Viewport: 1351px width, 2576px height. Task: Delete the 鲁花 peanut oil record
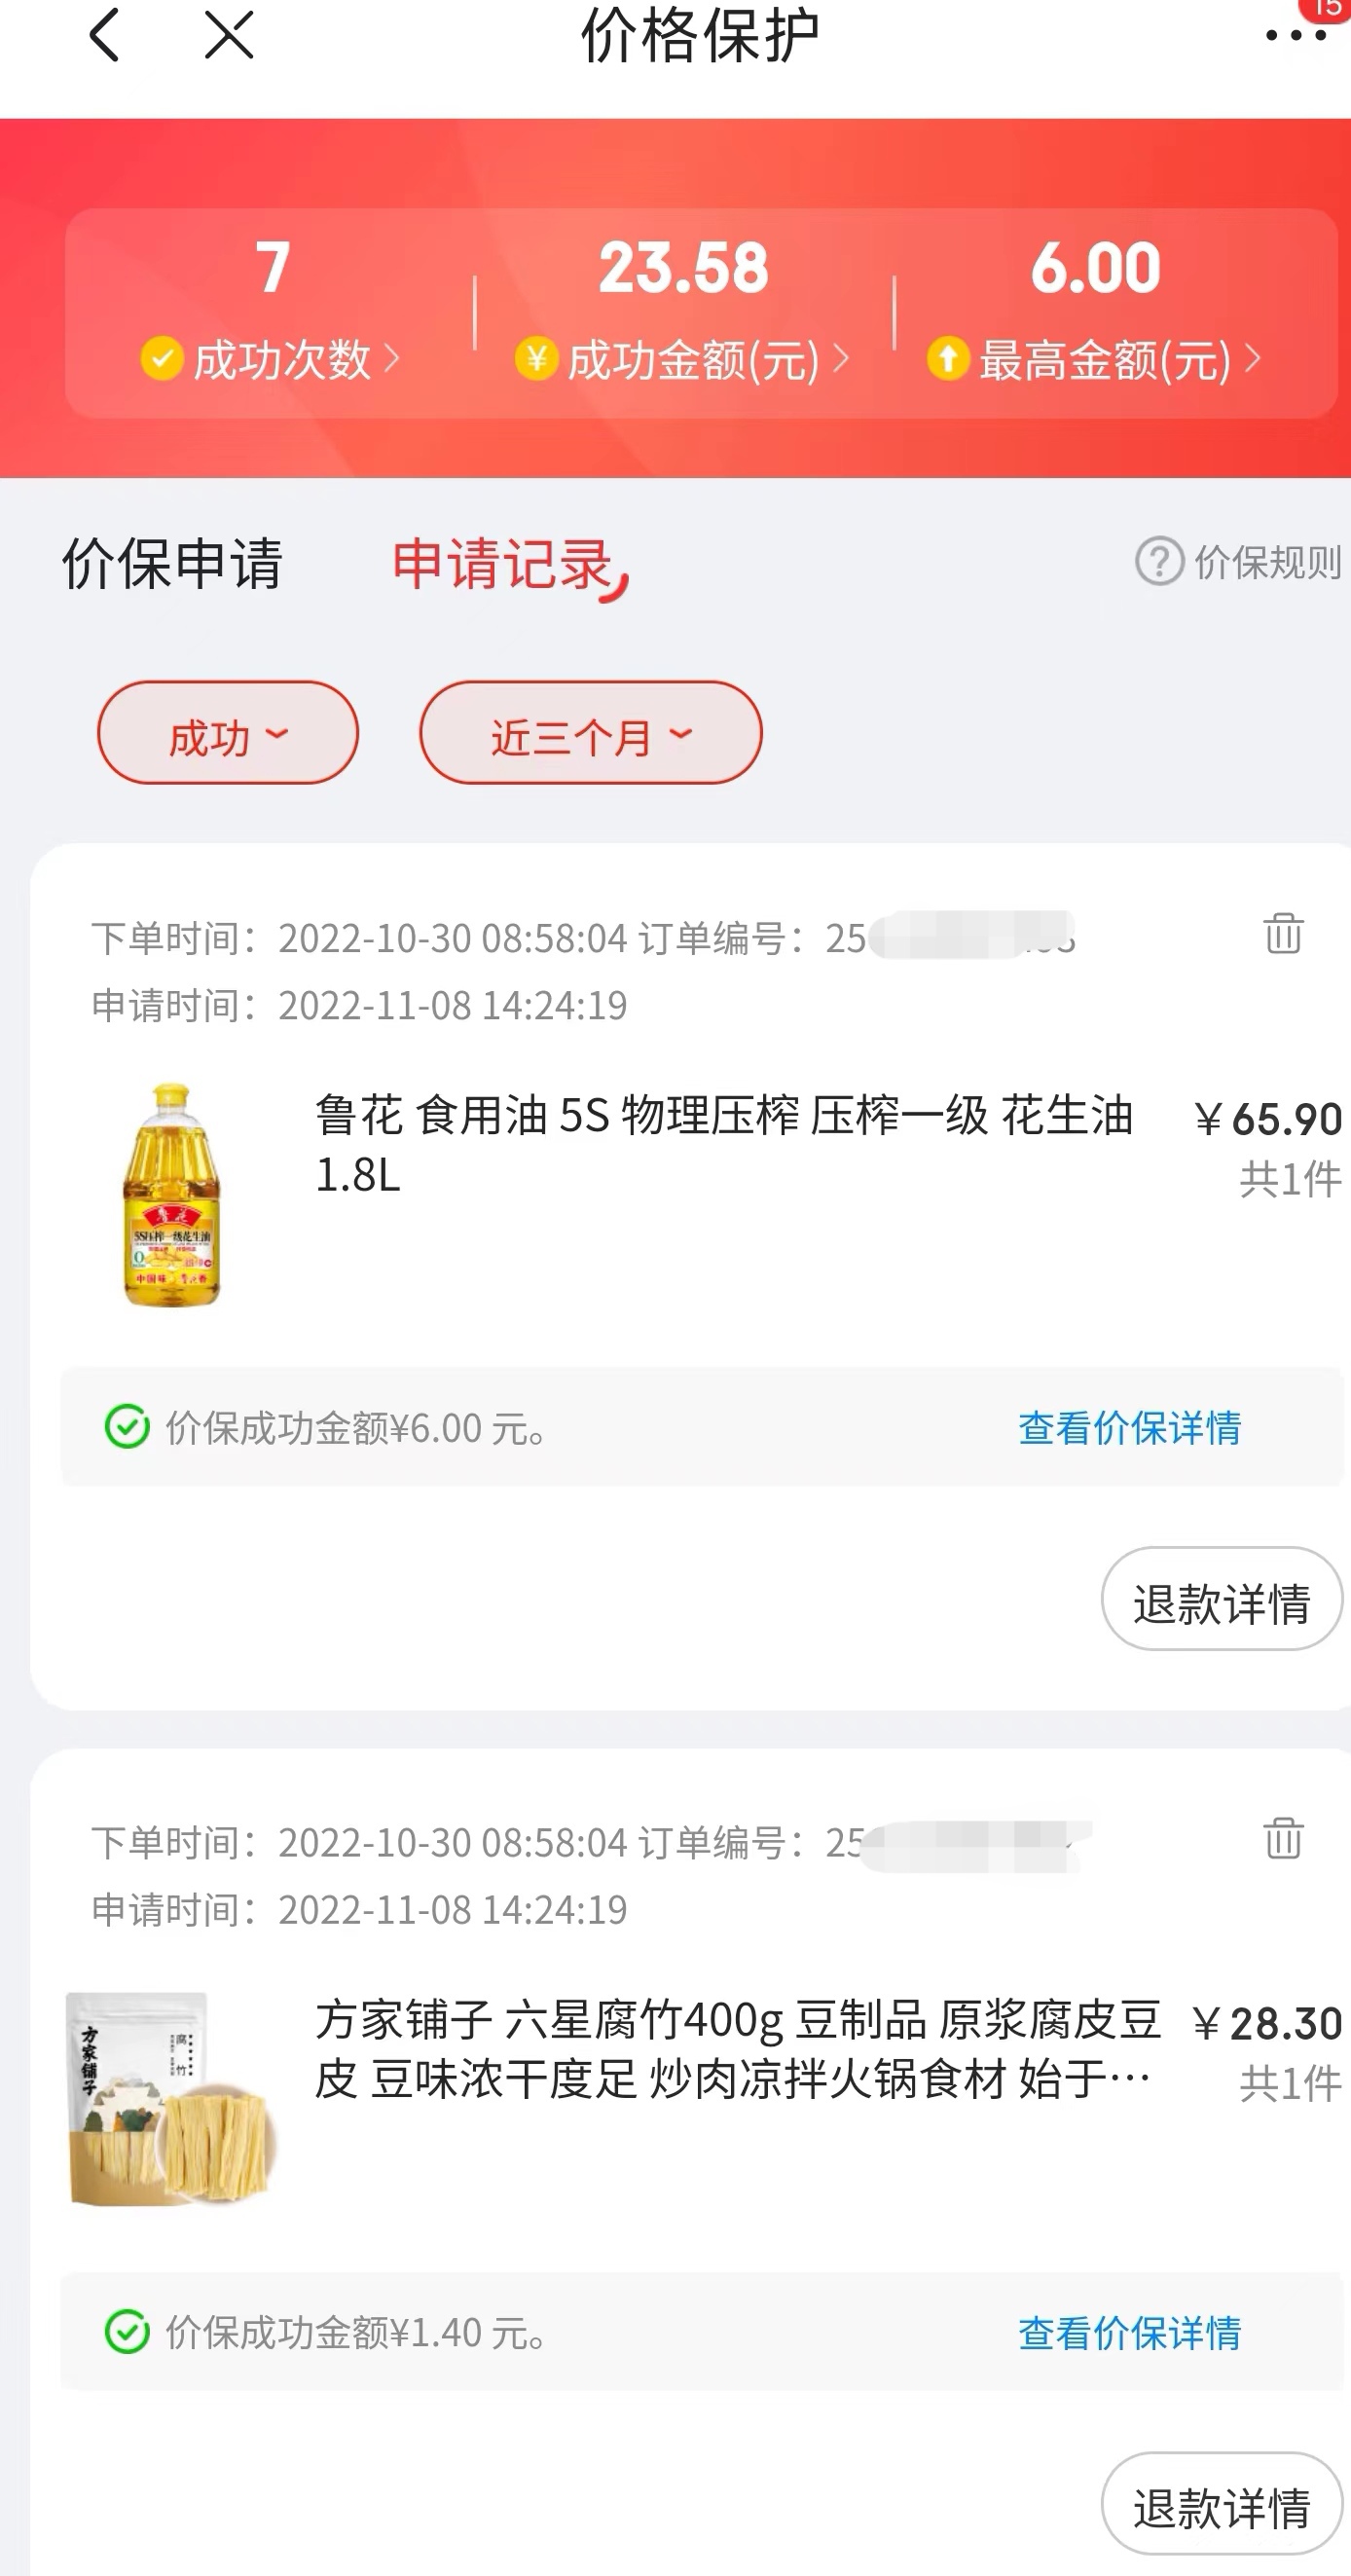click(x=1283, y=934)
